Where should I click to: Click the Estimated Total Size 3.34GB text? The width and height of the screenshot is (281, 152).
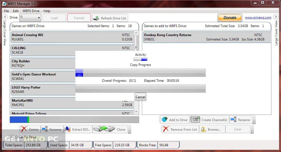pyautogui.click(x=227, y=26)
